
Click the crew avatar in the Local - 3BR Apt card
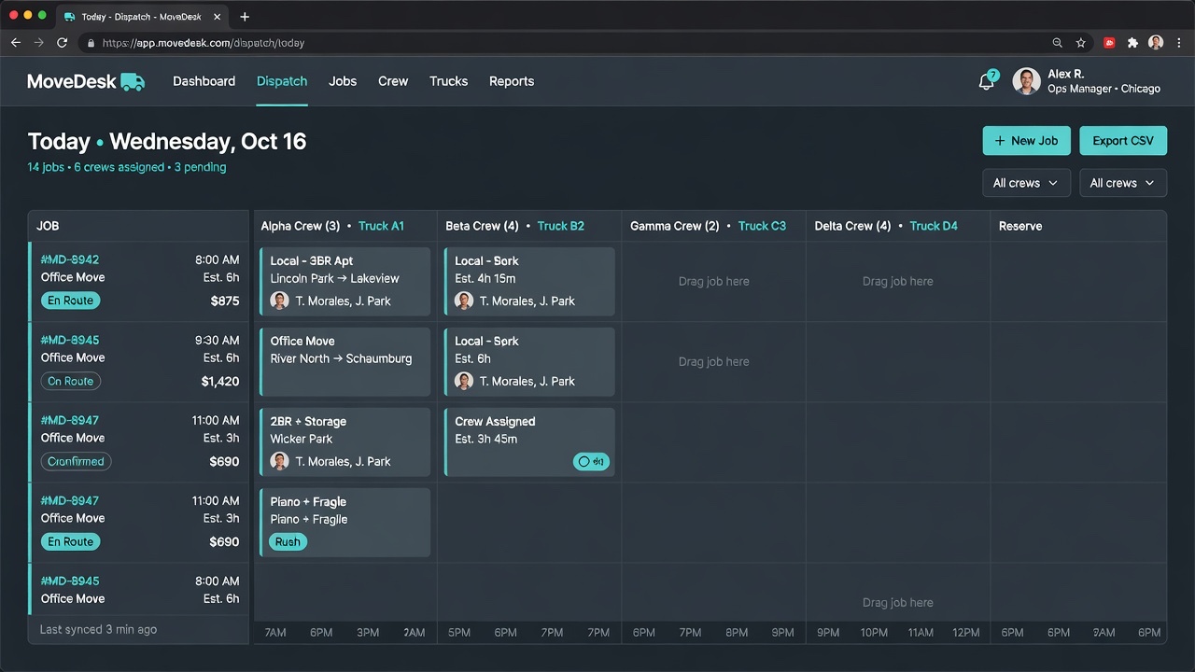click(279, 301)
